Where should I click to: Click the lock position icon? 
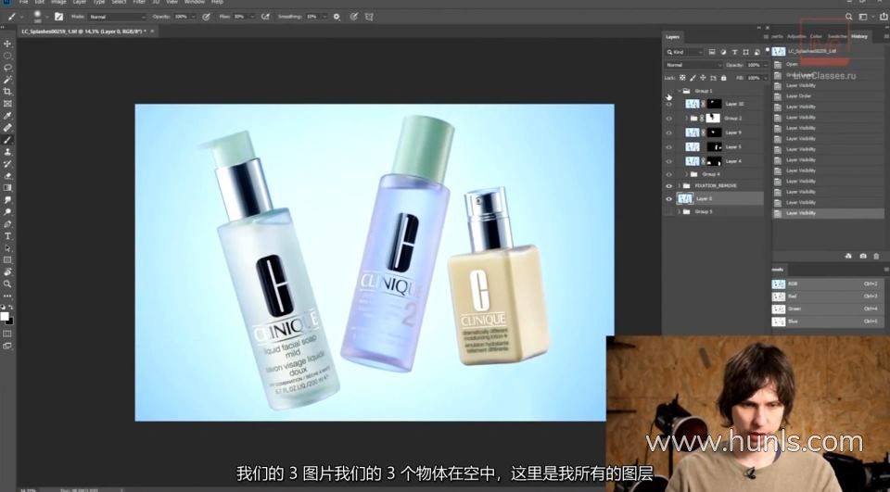[x=703, y=78]
